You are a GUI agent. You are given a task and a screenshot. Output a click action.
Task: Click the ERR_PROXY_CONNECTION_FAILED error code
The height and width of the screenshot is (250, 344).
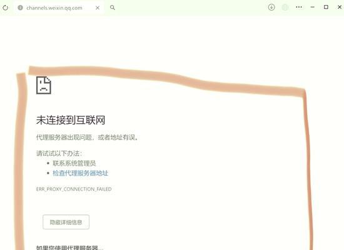[74, 189]
